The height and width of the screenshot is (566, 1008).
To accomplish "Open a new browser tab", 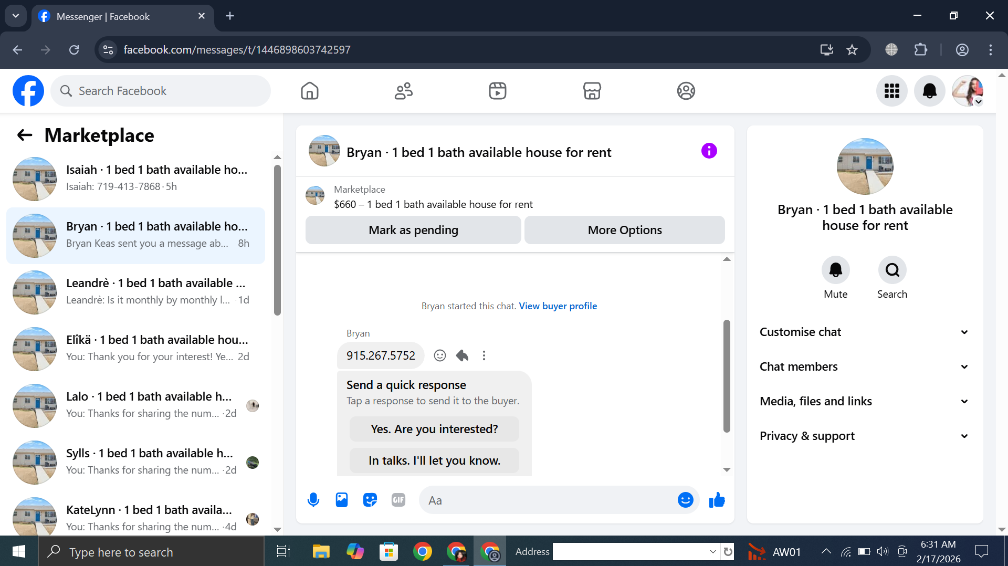I will [x=230, y=16].
